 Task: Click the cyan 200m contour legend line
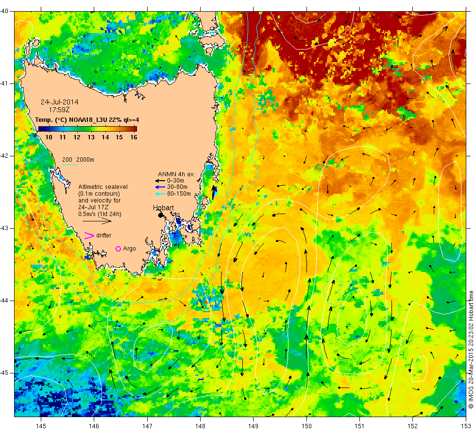pos(69,165)
